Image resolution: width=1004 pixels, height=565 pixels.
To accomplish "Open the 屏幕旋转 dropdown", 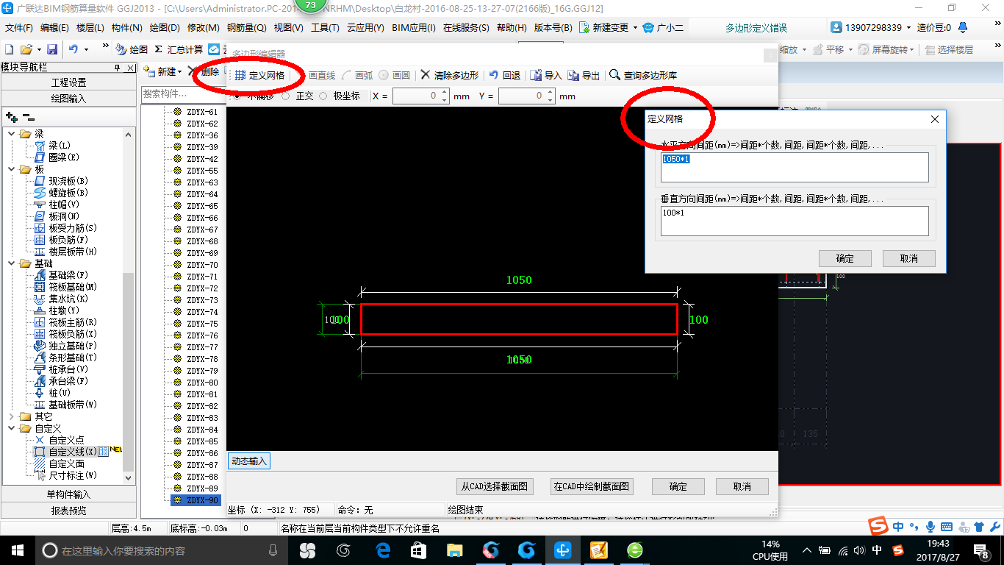I will point(913,49).
